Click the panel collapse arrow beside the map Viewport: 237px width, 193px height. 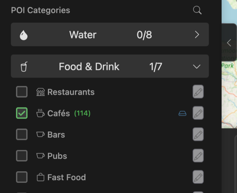[229, 43]
